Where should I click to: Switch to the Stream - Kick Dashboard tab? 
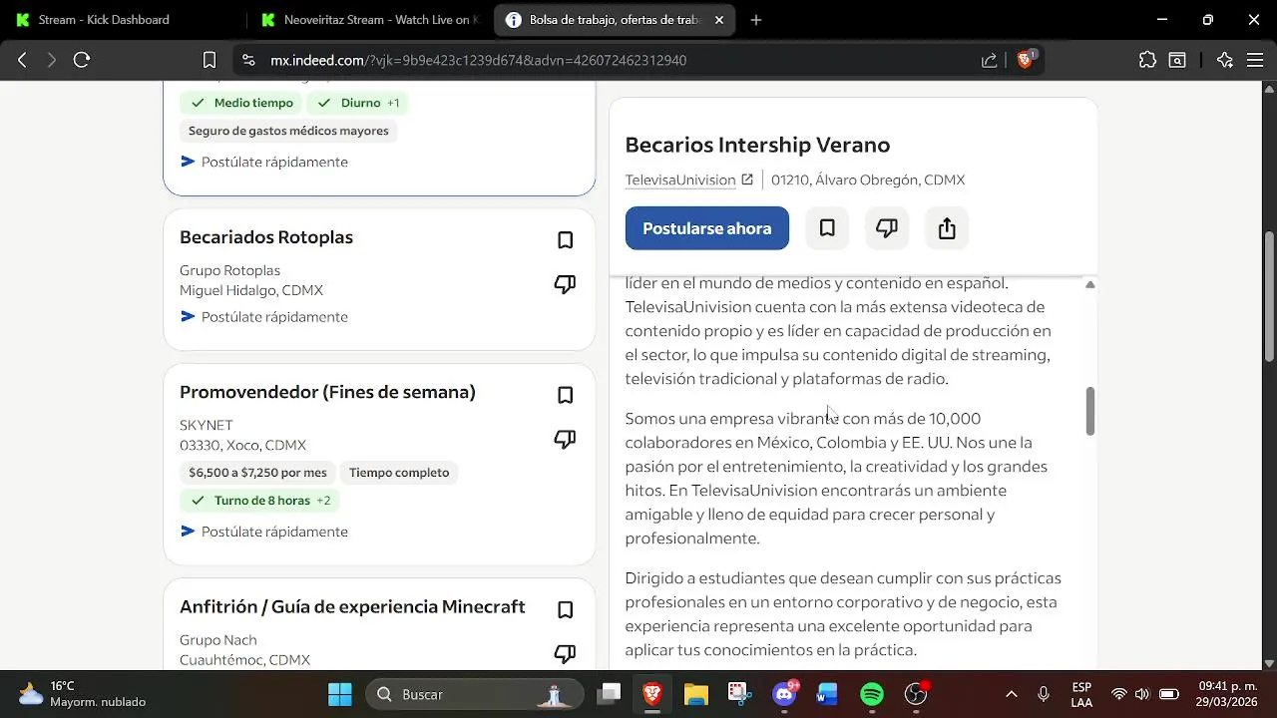click(x=124, y=20)
